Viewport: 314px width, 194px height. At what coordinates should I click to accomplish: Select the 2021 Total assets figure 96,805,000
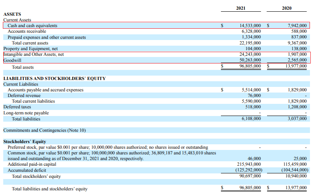tap(250, 66)
